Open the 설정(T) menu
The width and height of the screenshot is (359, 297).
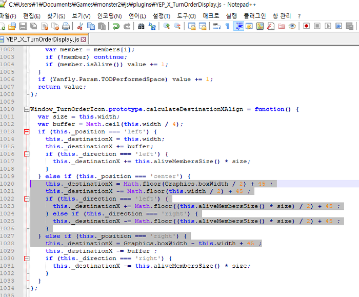(x=162, y=16)
